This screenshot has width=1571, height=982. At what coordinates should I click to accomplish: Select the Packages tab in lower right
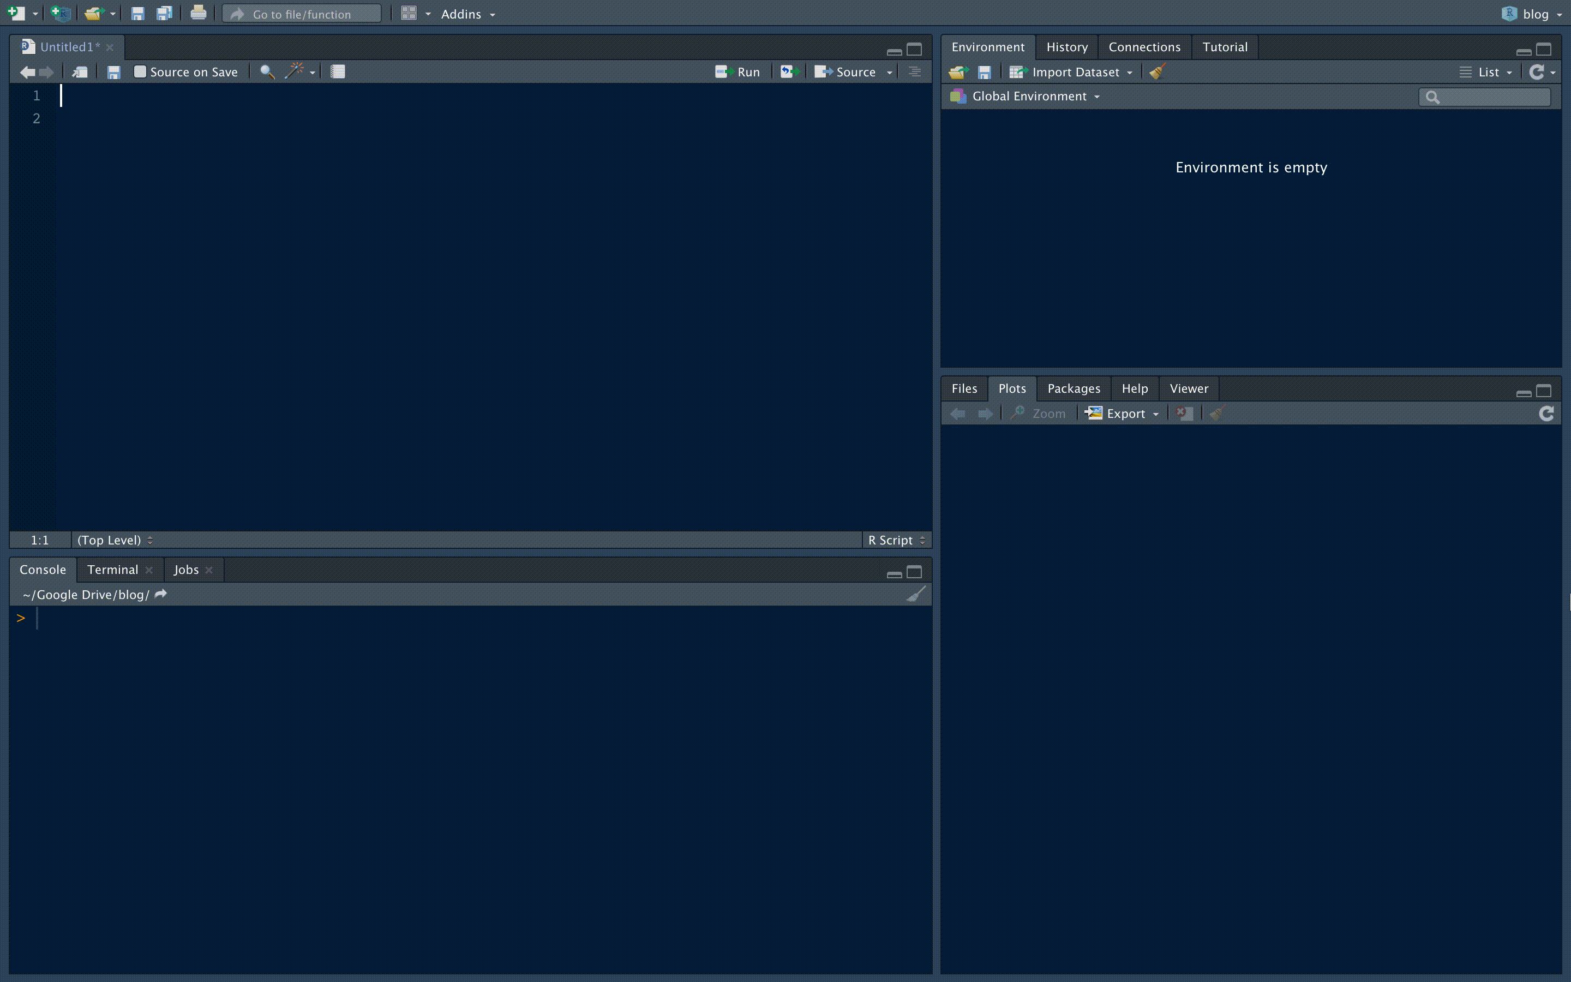pyautogui.click(x=1074, y=388)
